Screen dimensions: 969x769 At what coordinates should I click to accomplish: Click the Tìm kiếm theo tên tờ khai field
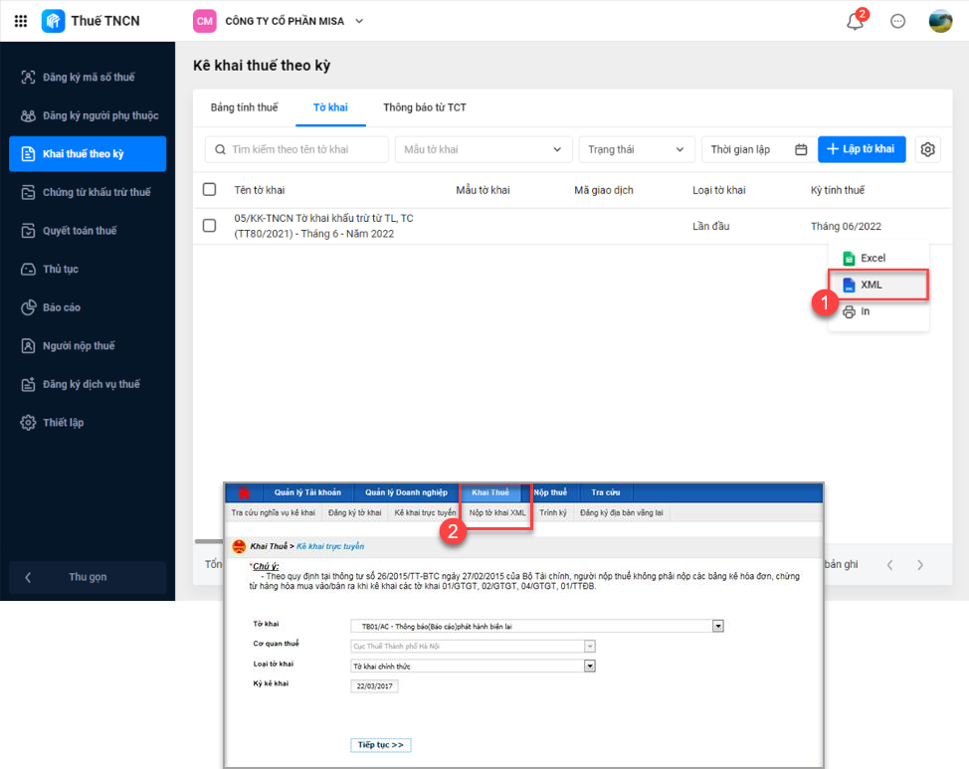pos(296,149)
